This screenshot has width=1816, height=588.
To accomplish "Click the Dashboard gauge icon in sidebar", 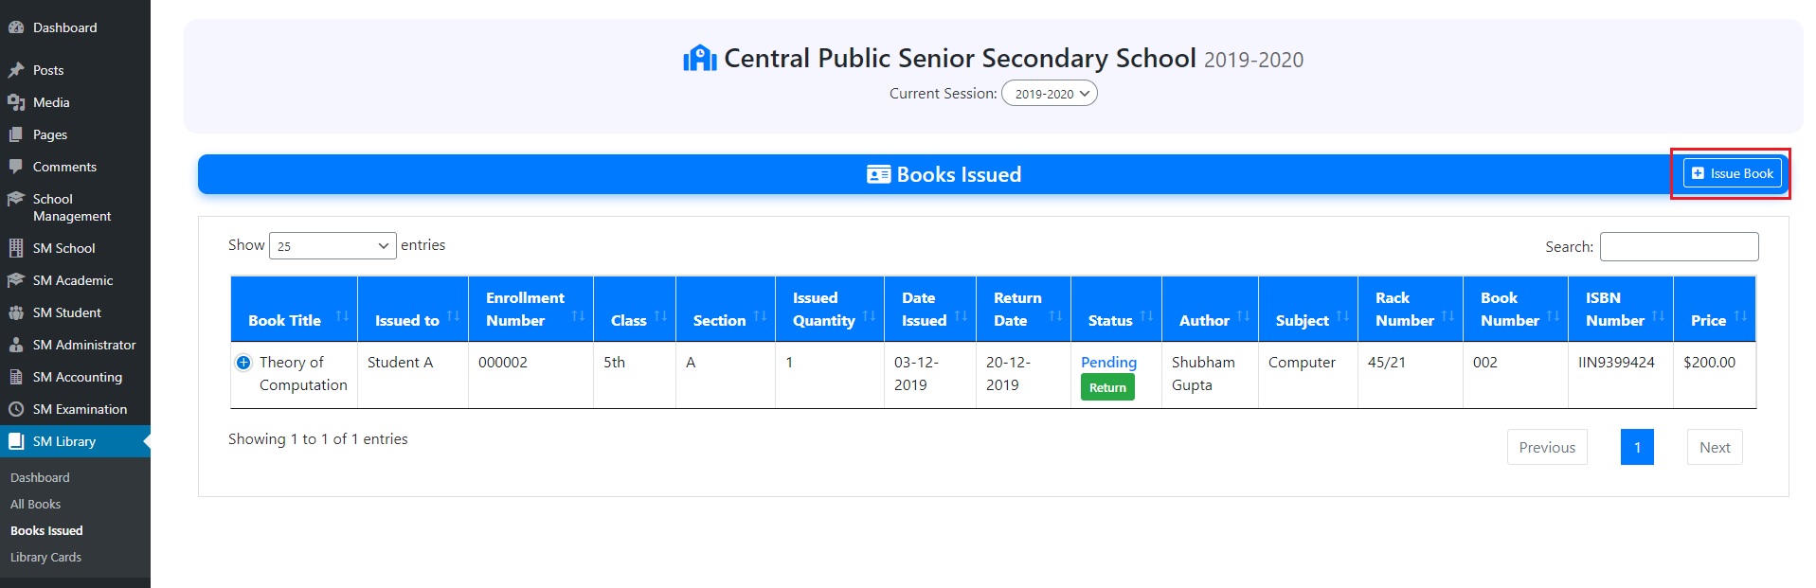I will click(16, 27).
